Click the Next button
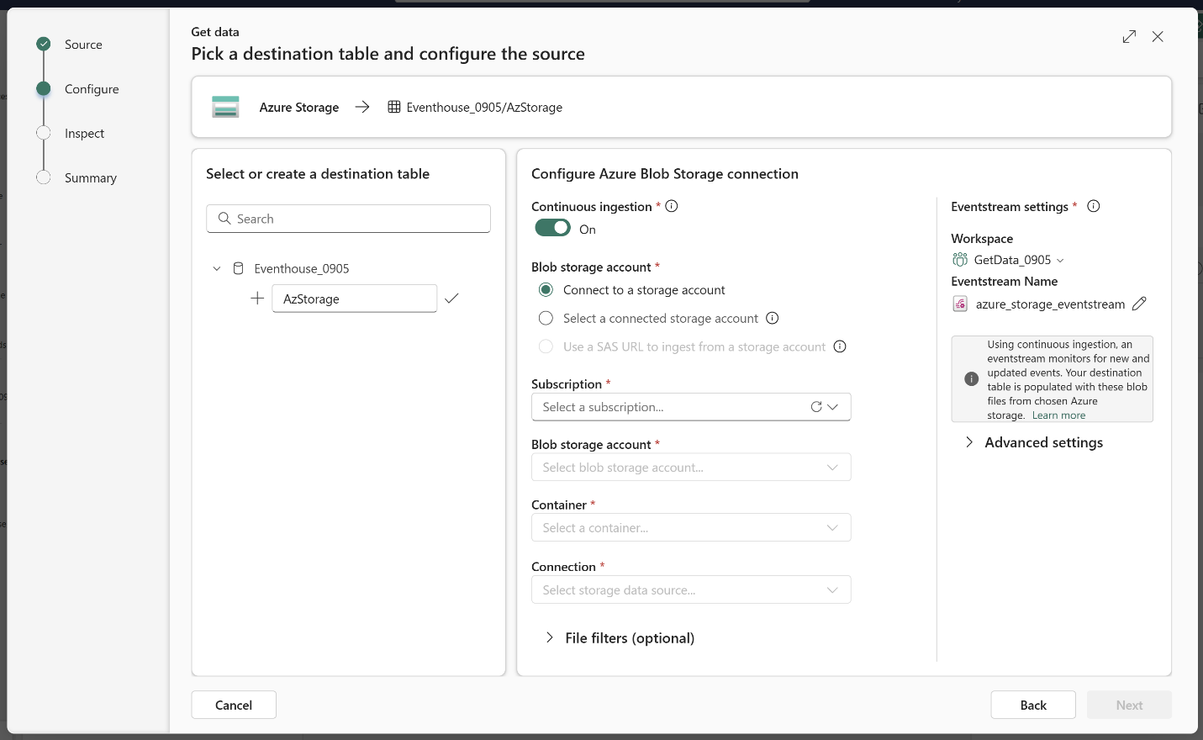 1129,705
